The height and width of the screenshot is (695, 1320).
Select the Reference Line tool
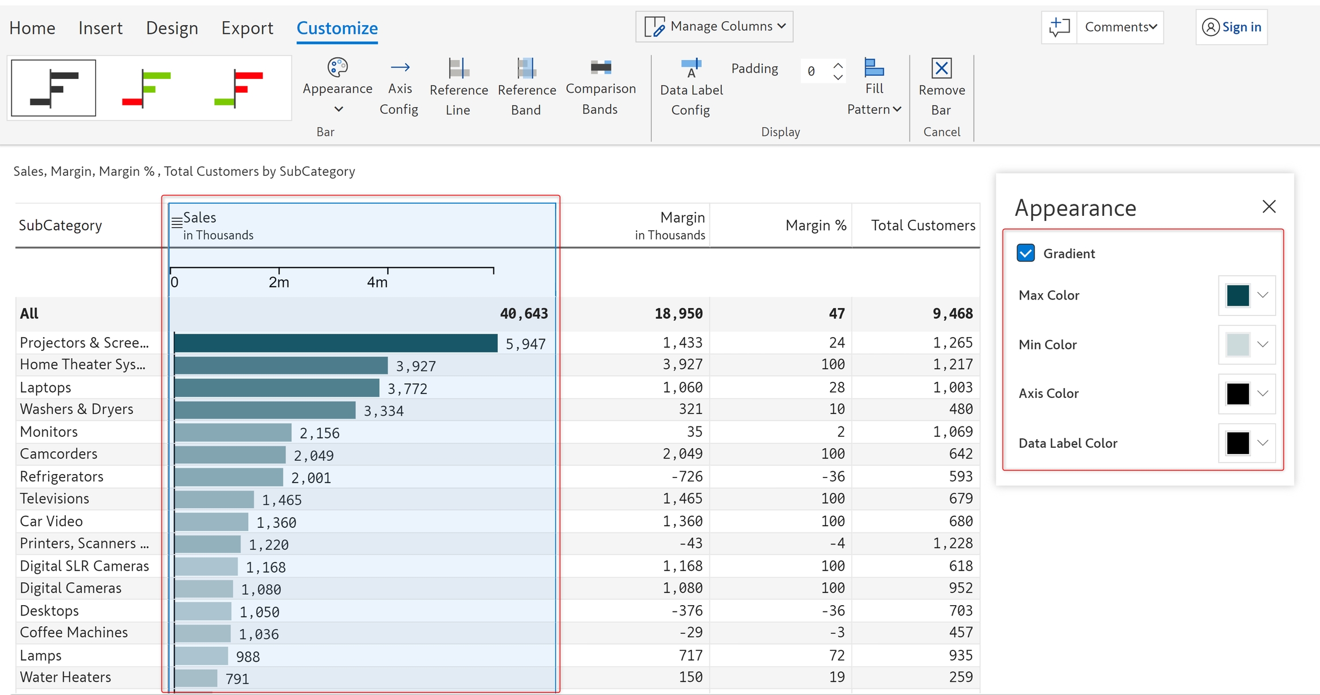458,69
